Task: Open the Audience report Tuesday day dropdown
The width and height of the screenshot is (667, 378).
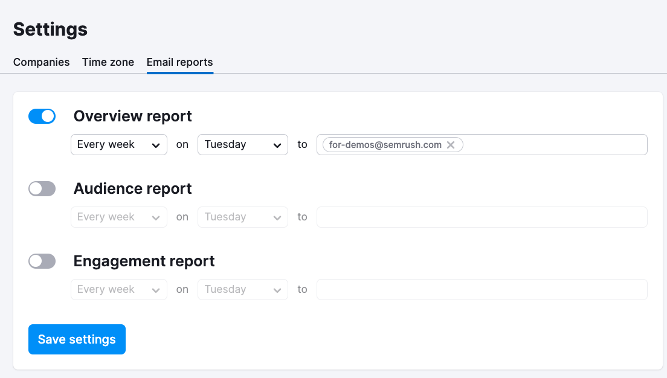Action: pos(242,217)
